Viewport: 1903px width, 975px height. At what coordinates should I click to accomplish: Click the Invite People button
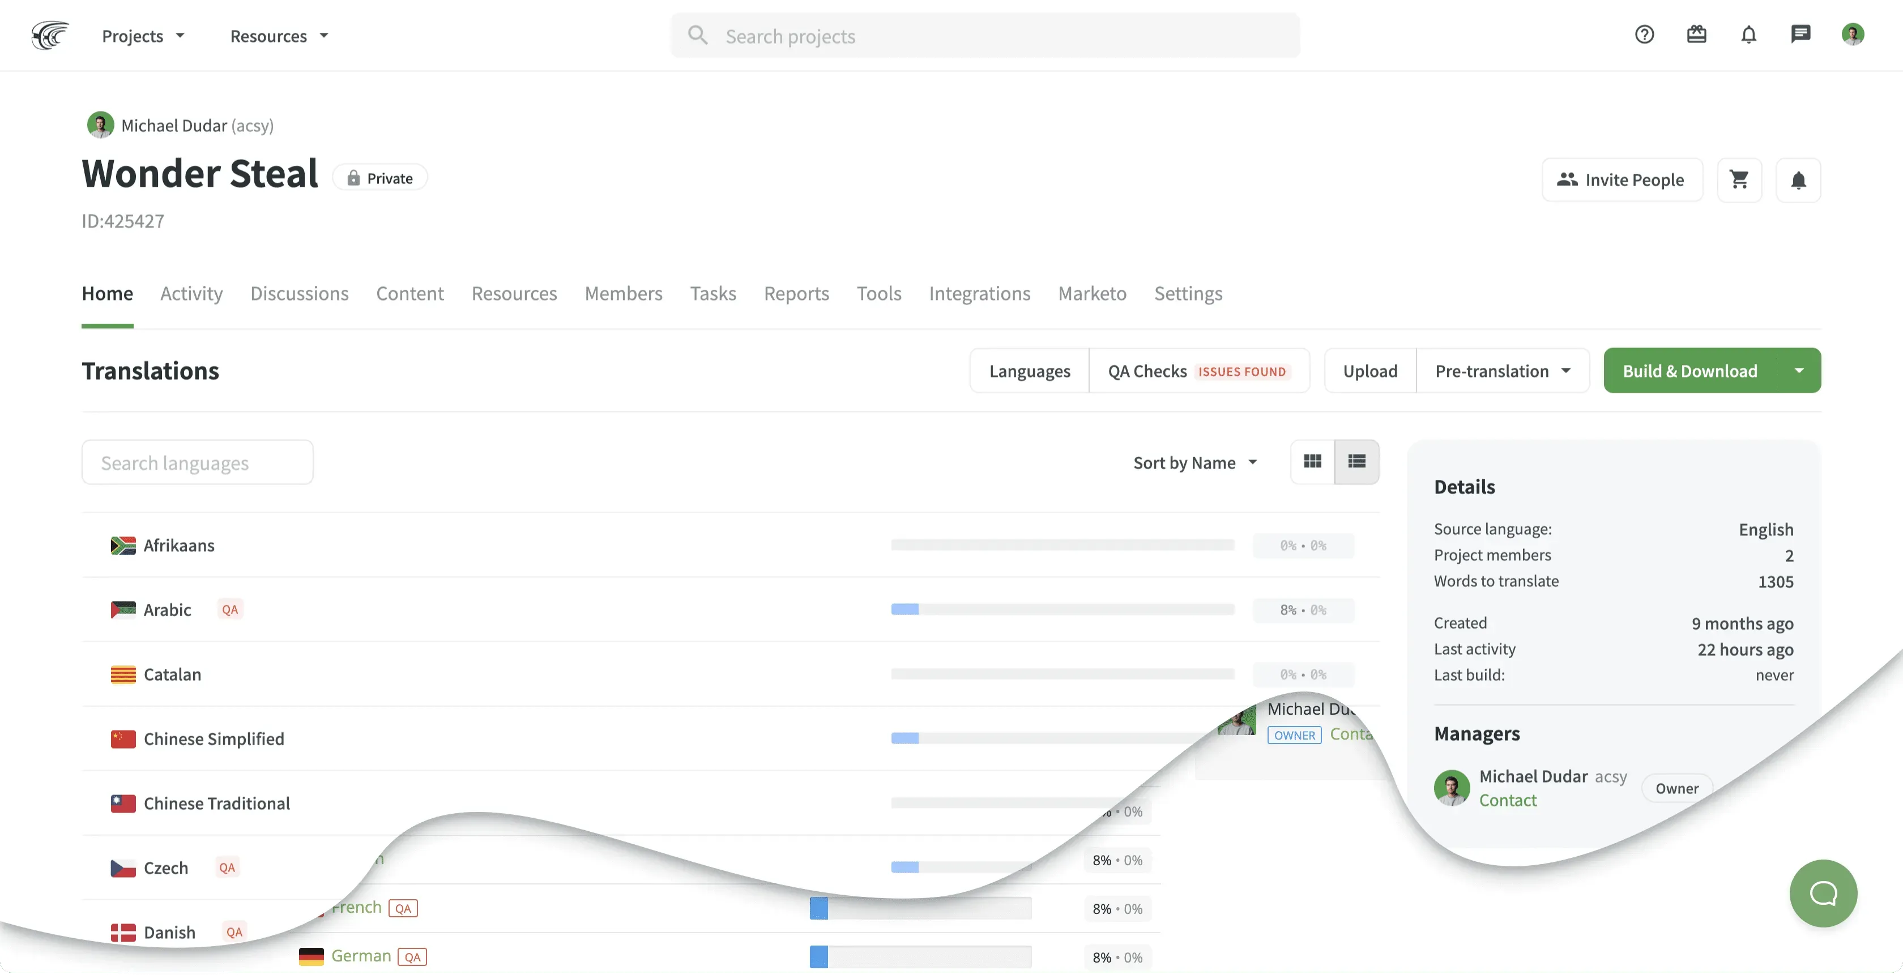(x=1622, y=179)
